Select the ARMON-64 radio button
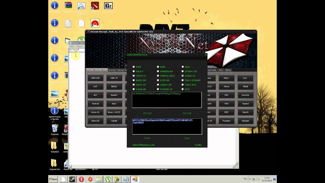The width and height of the screenshot is (325, 183). pyautogui.click(x=158, y=71)
